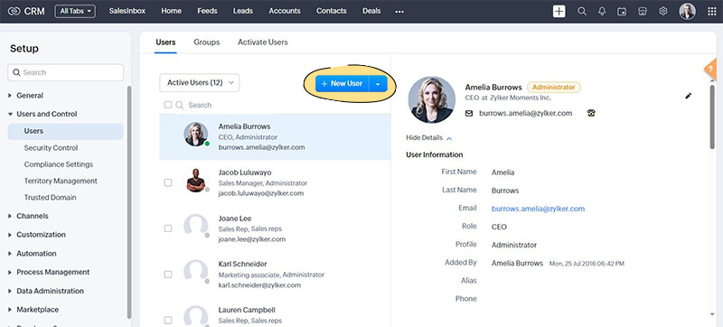
Task: Open the settings gear icon
Action: [663, 12]
